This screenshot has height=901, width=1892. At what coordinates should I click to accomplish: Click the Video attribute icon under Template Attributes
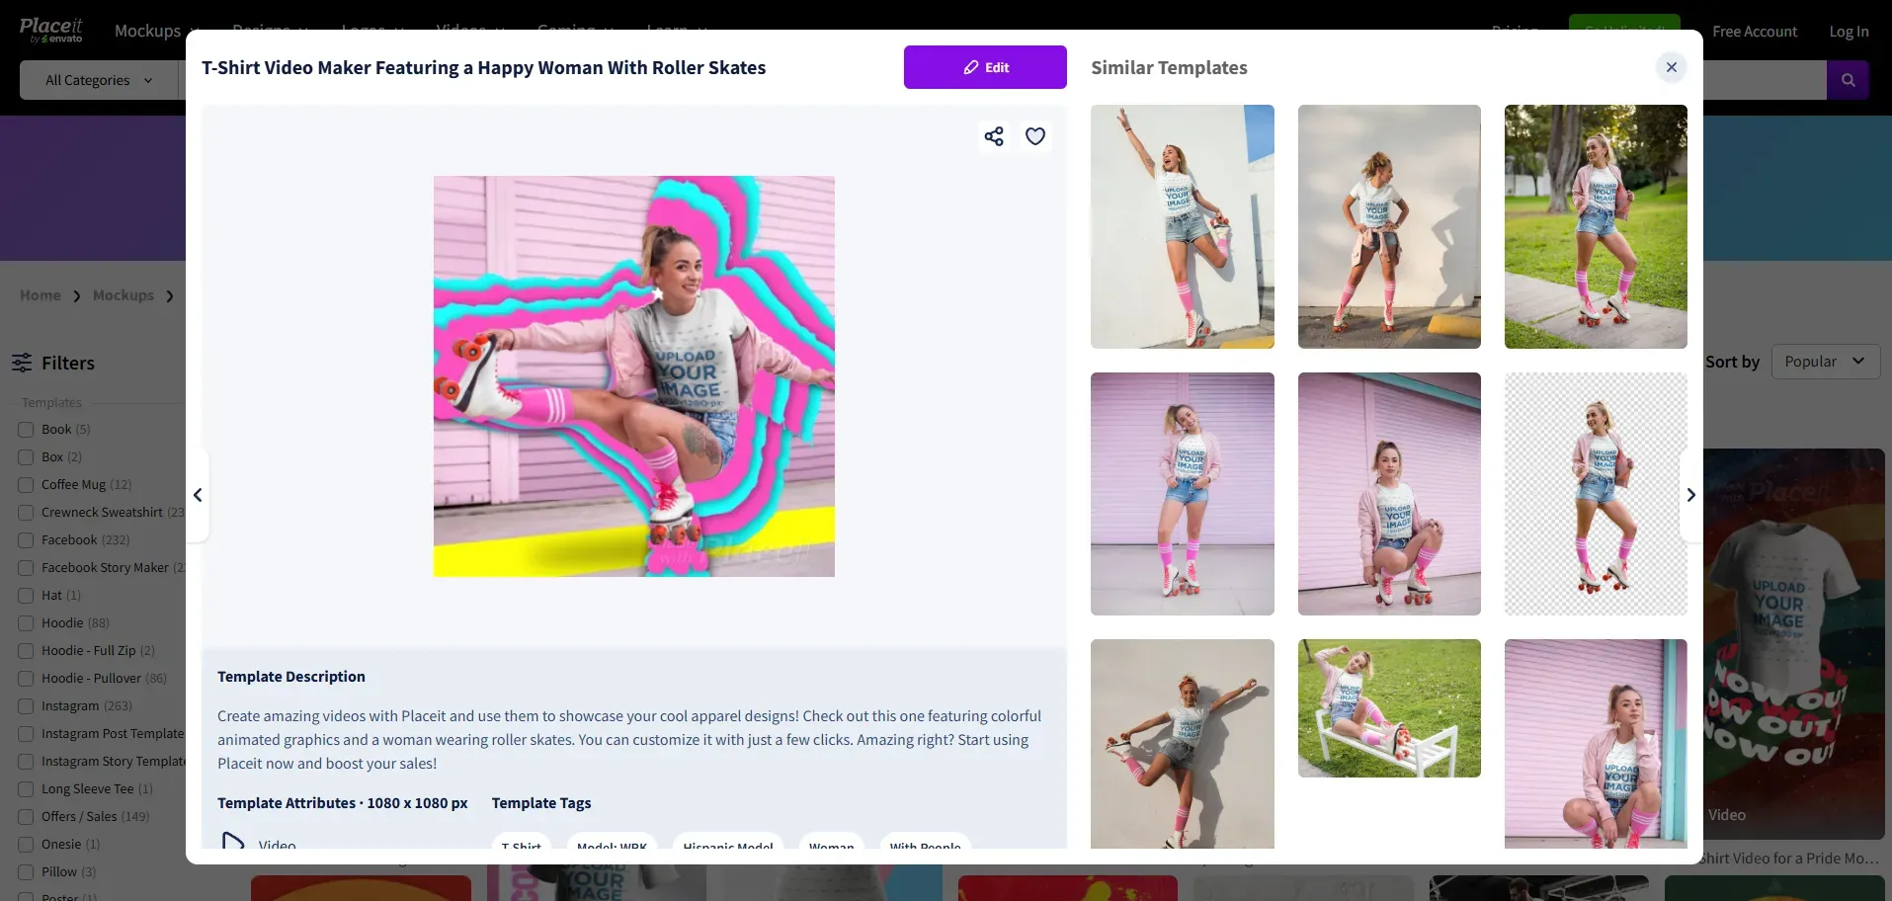click(x=233, y=841)
